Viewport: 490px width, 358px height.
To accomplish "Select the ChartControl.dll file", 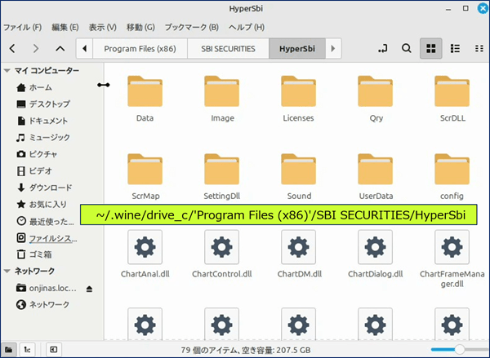I will tap(222, 254).
